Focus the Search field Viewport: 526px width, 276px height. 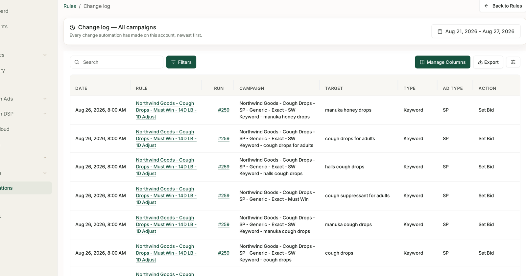tap(117, 62)
